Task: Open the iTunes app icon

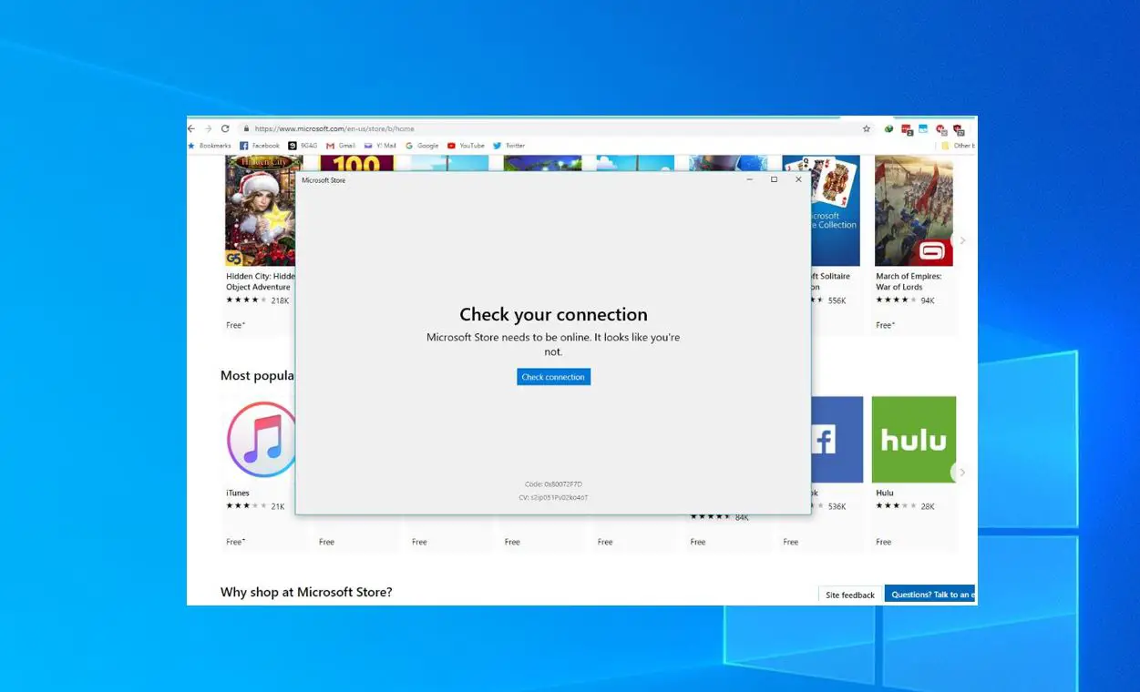Action: 262,440
